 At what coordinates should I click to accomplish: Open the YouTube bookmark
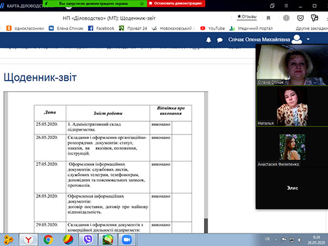[x=213, y=28]
